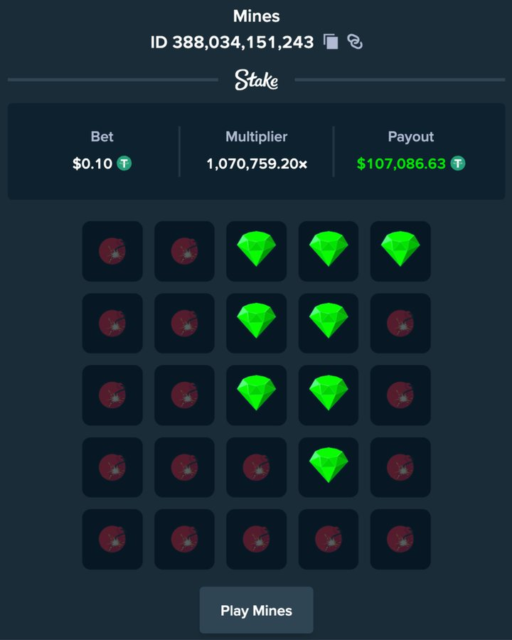Select the gem in top-right corner tile
512x640 pixels.
click(x=400, y=251)
